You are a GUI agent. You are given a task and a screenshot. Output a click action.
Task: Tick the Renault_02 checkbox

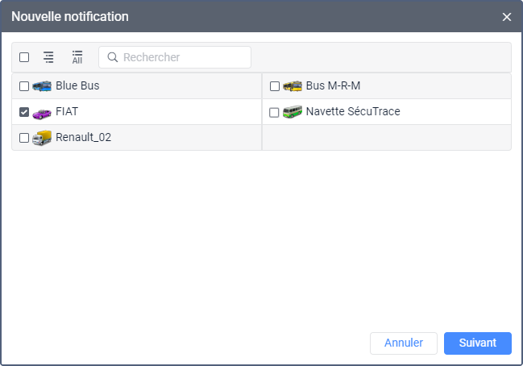tap(24, 138)
